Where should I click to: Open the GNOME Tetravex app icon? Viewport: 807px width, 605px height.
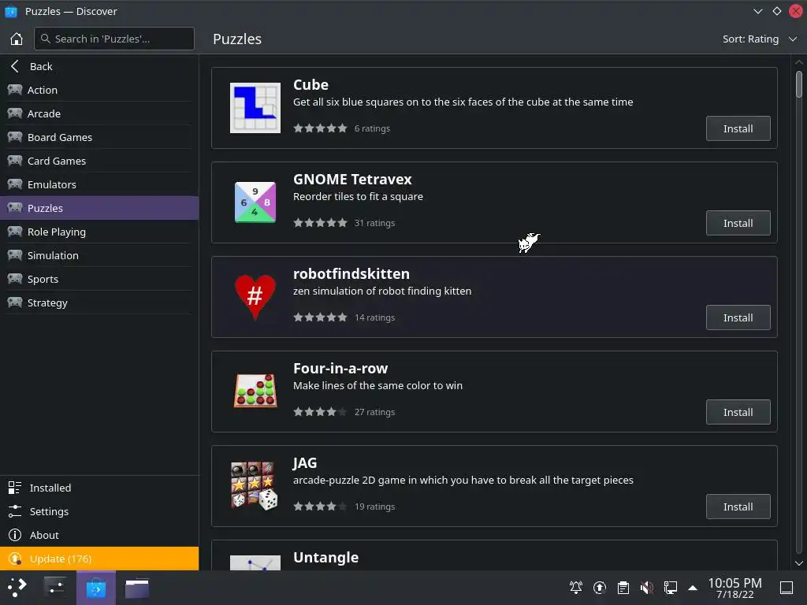coord(255,202)
